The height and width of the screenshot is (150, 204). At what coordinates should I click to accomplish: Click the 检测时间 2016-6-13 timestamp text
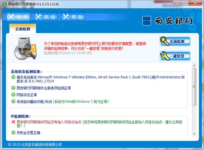point(68,53)
